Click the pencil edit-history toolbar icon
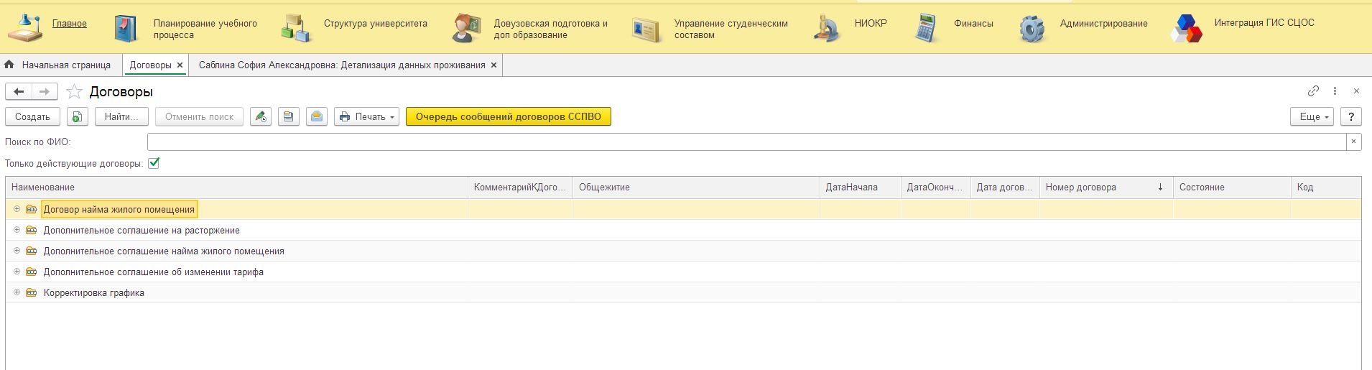 261,116
